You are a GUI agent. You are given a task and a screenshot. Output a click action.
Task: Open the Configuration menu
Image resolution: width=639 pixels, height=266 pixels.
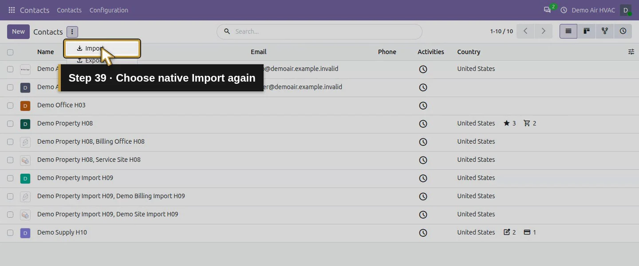109,10
